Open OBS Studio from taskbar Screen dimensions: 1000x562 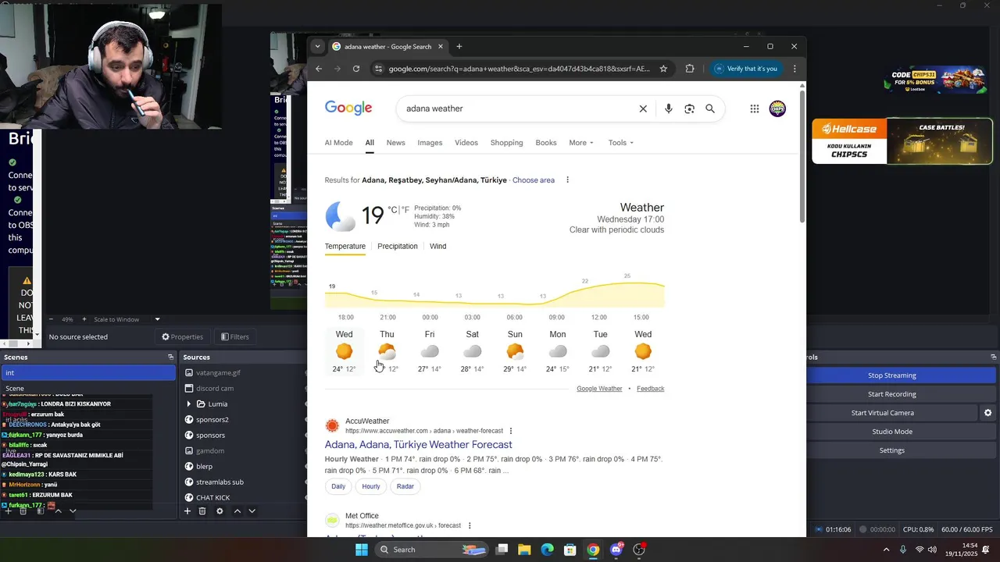click(639, 550)
